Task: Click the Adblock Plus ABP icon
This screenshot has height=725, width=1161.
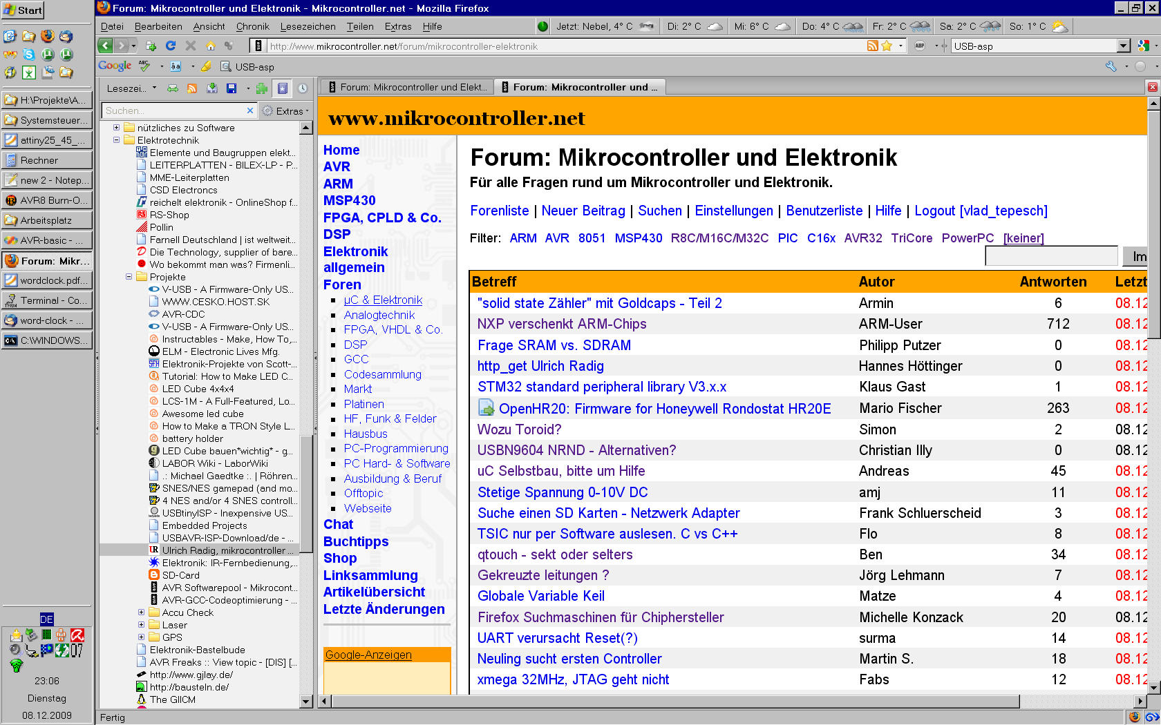Action: (x=920, y=46)
